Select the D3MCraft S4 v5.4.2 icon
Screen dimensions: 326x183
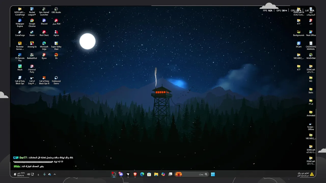(x=299, y=11)
